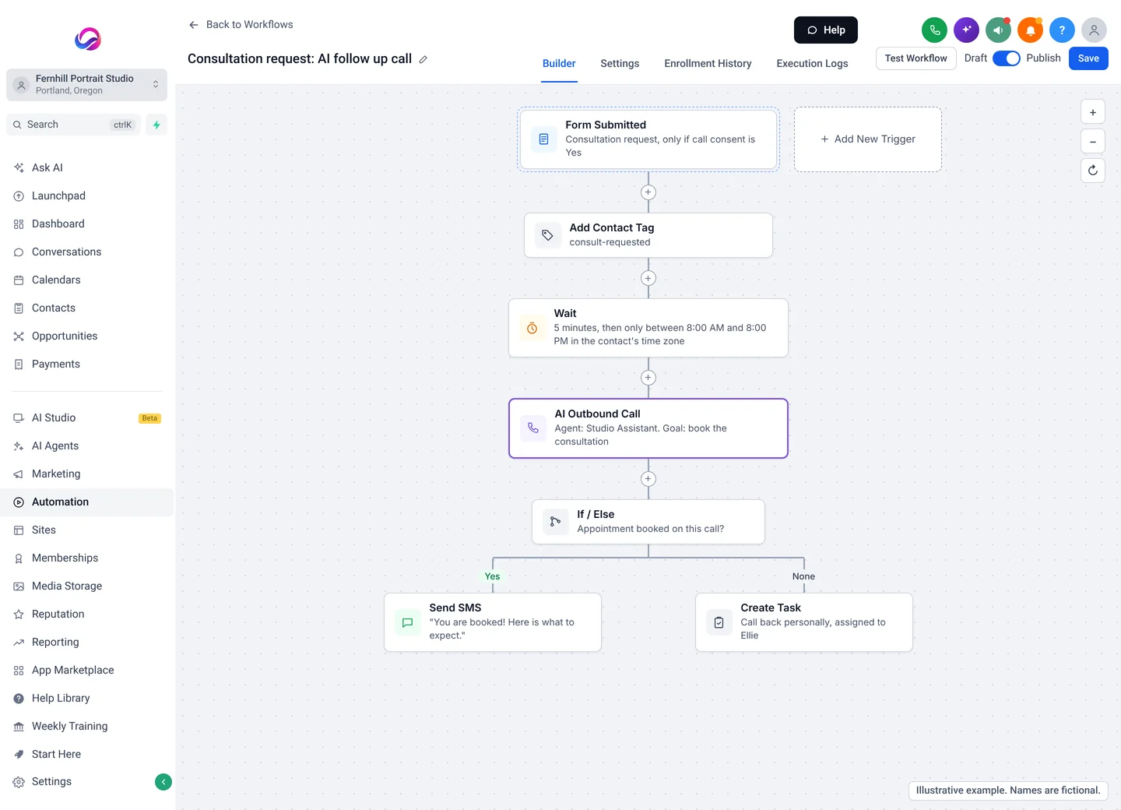1121x810 pixels.
Task: Open the Wait step node
Action: click(648, 328)
